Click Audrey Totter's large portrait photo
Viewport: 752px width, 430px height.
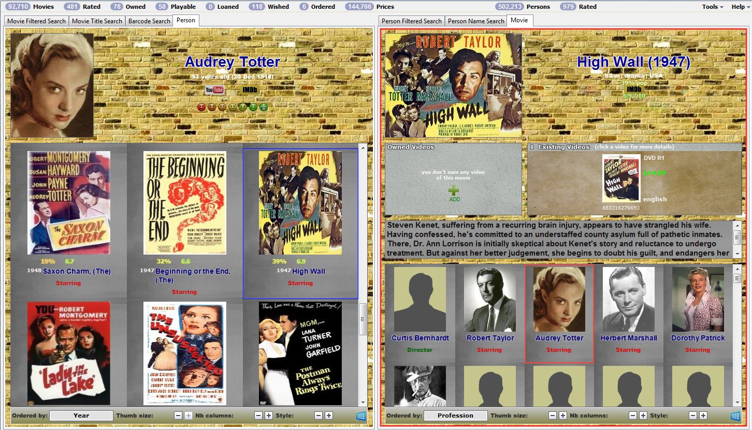pos(52,85)
